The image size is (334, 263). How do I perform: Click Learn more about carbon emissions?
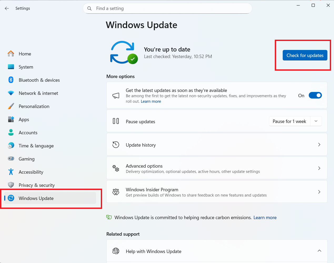(x=265, y=218)
